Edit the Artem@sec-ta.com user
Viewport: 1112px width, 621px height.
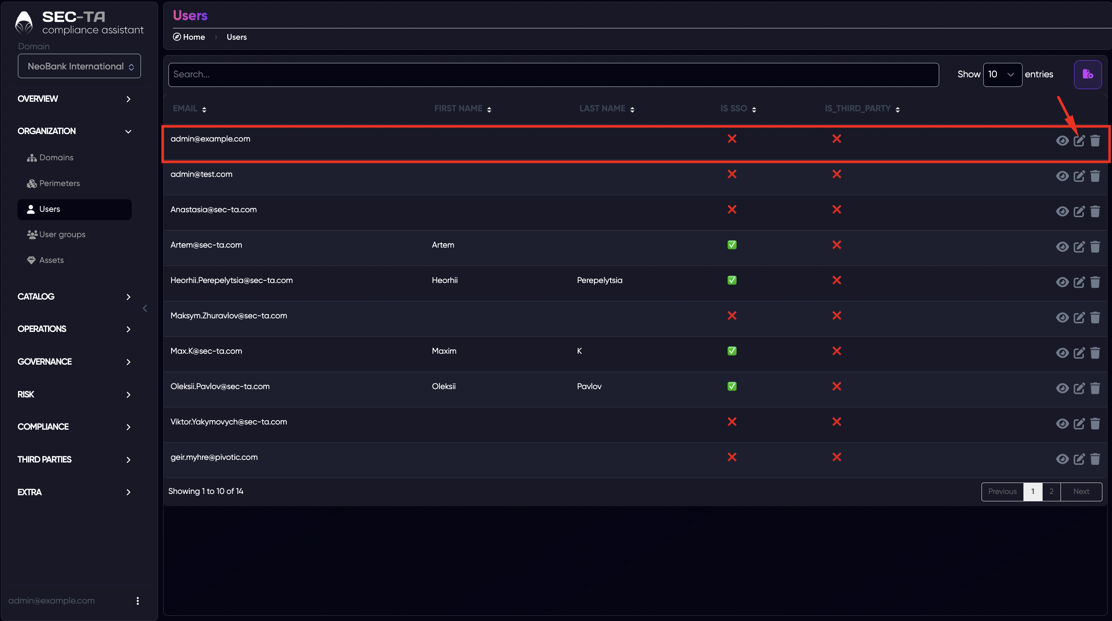pyautogui.click(x=1079, y=247)
